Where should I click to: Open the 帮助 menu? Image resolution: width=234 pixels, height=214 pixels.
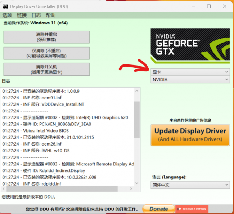[51, 15]
